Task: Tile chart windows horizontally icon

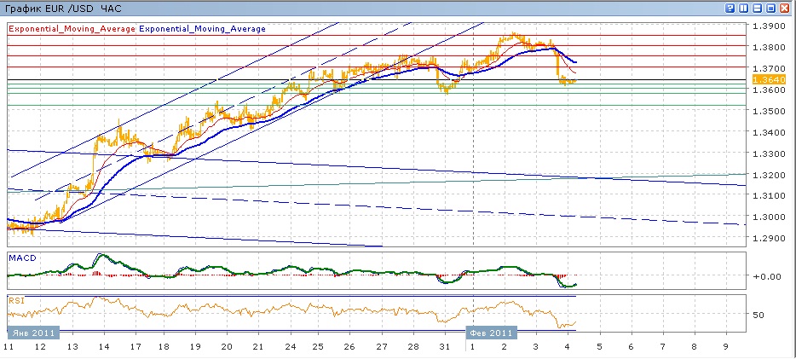Action: coord(758,9)
